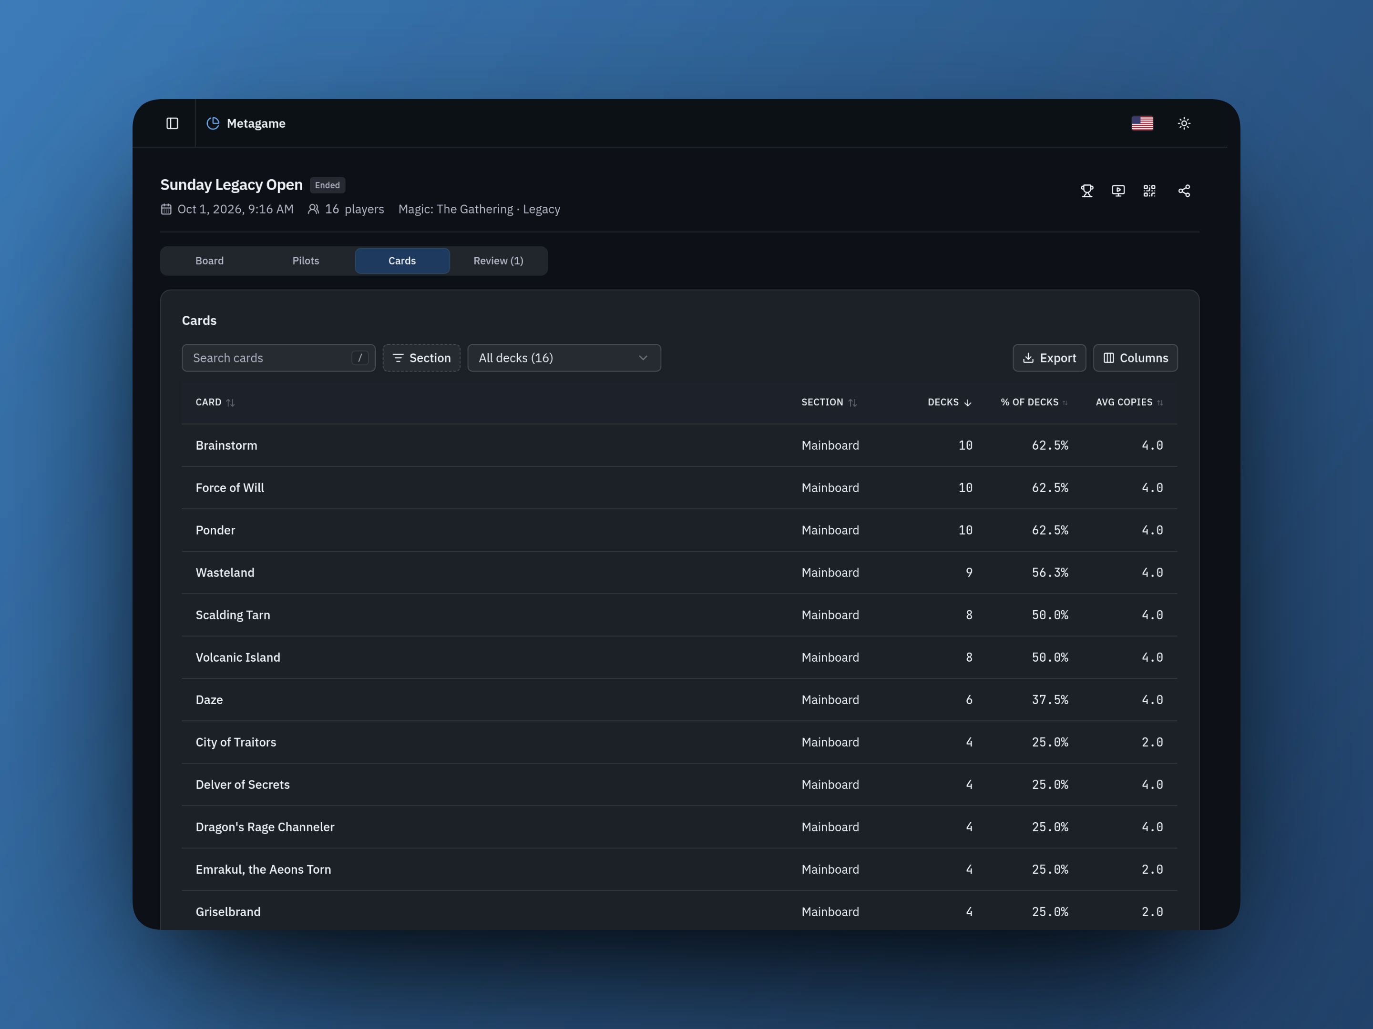Sort by AVG COPIES column
The width and height of the screenshot is (1373, 1029).
(x=1129, y=402)
